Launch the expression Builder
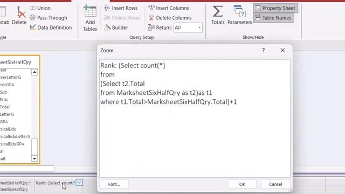345x194 pixels. 116,27
